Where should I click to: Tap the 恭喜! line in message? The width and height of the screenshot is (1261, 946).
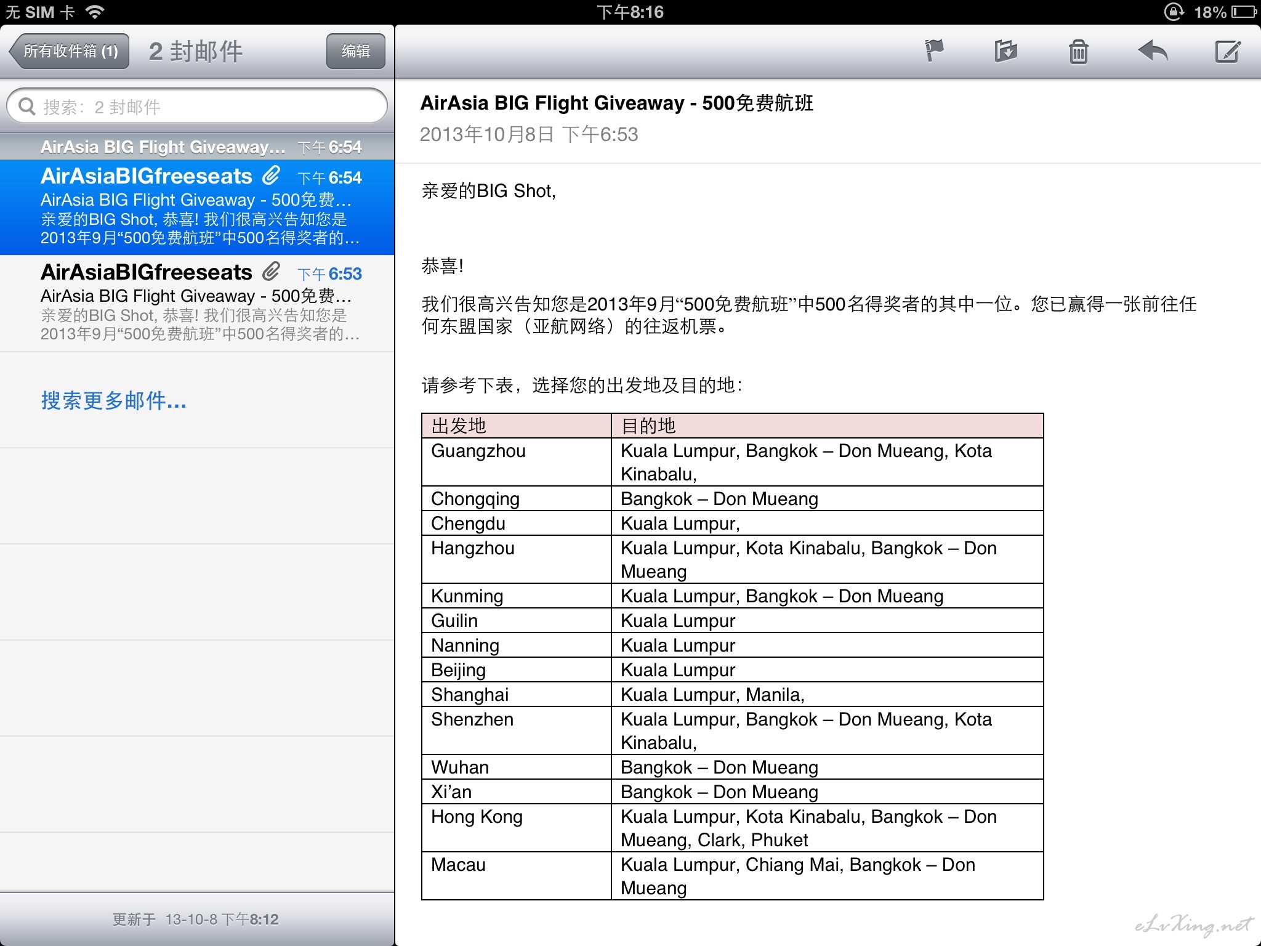coord(442,266)
